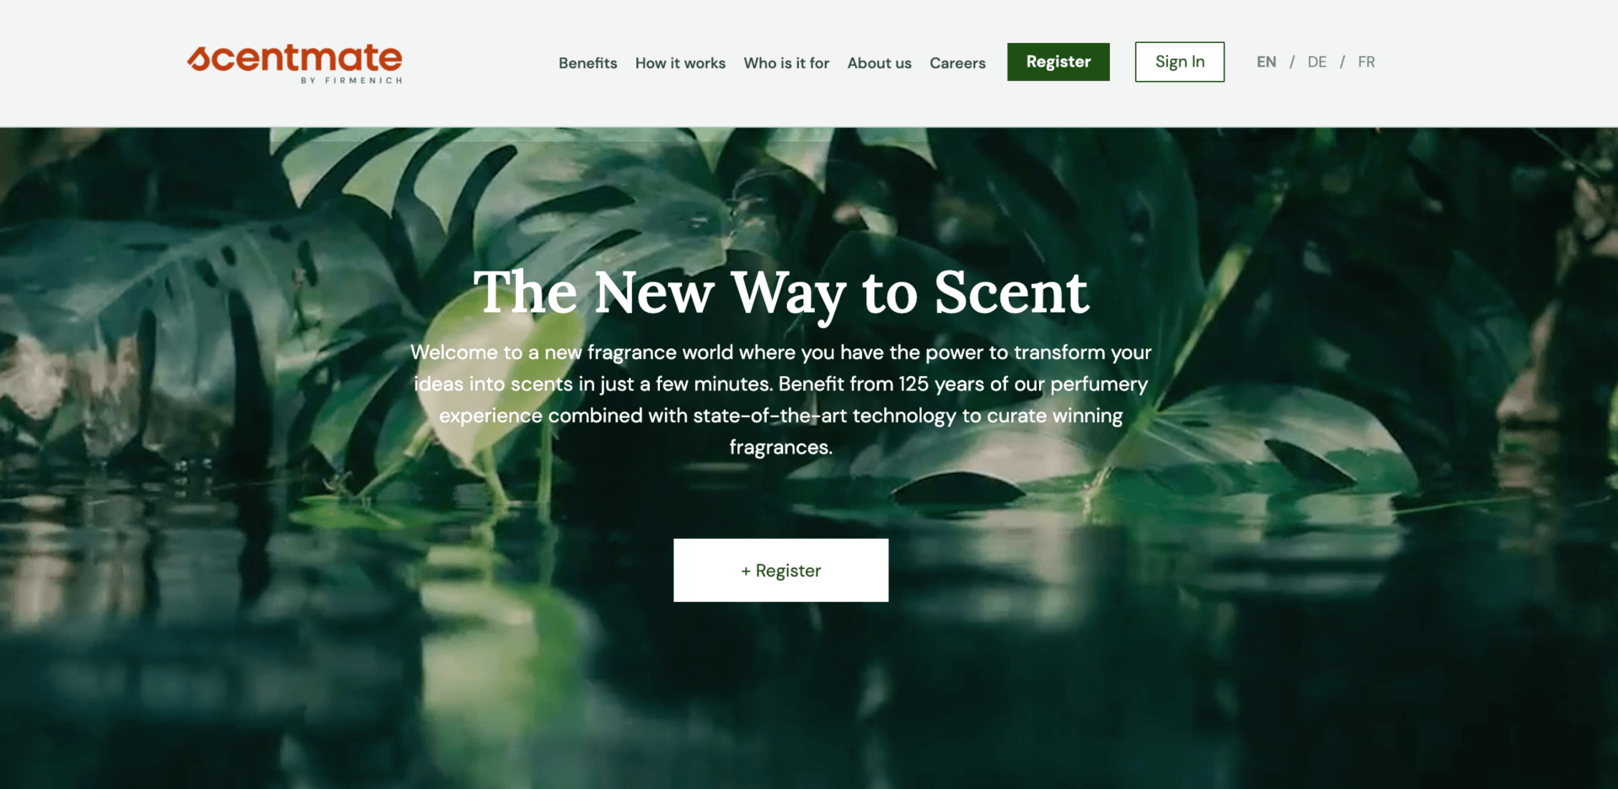Select the EN language option
Screen dimensions: 1618x789
point(1266,62)
